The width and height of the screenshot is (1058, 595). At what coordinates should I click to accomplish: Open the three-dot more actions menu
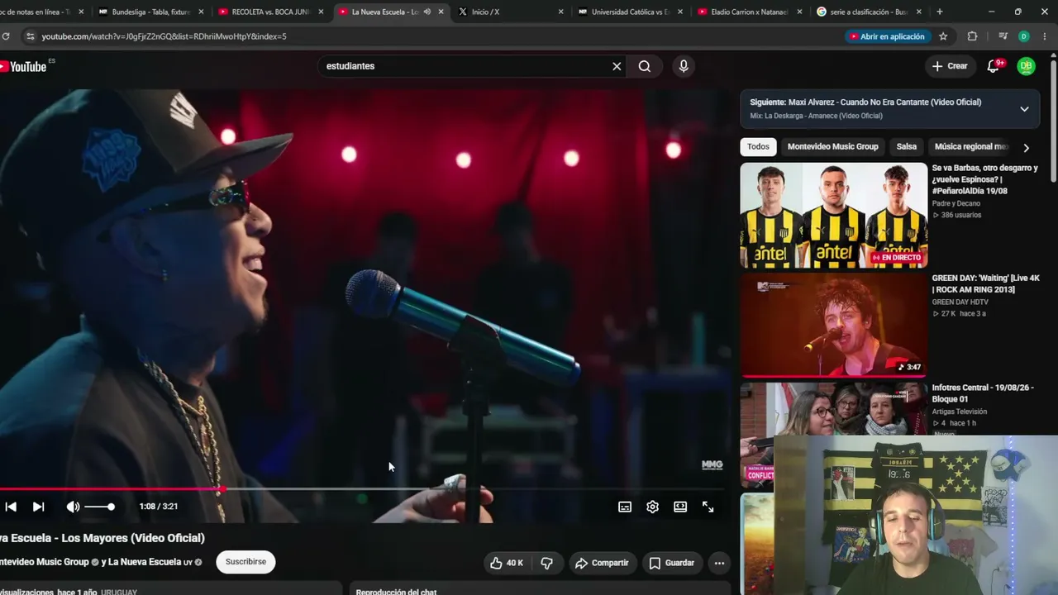(x=719, y=563)
